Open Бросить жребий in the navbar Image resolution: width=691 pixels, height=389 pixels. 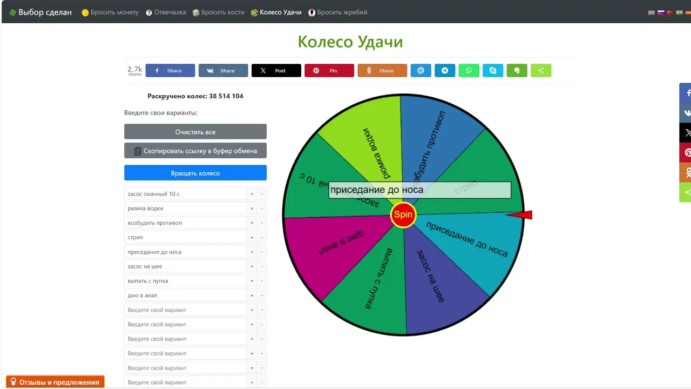pos(338,12)
